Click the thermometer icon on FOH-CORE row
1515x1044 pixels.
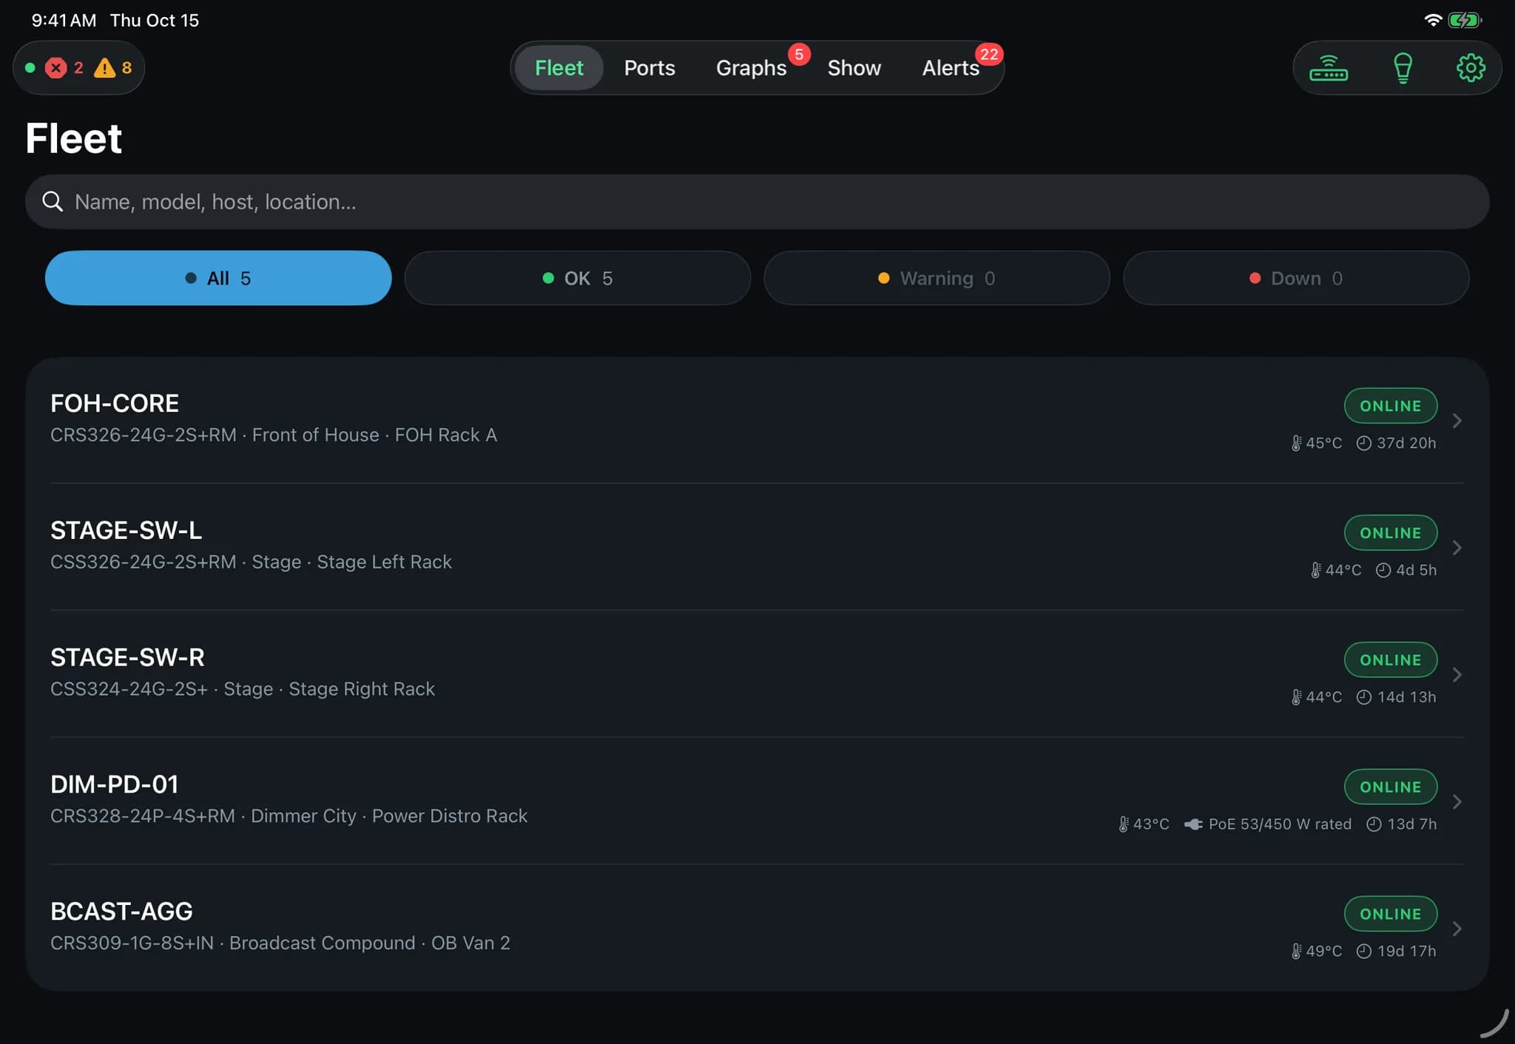[1296, 443]
